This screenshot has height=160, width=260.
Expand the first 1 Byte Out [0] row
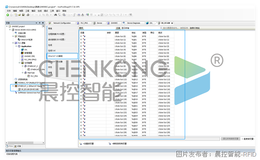coord(81,36)
